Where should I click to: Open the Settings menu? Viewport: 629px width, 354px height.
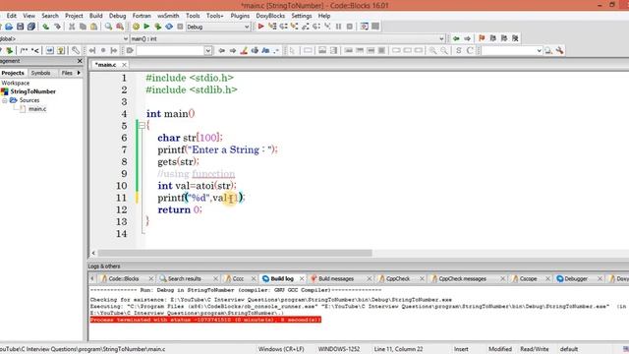pyautogui.click(x=302, y=16)
